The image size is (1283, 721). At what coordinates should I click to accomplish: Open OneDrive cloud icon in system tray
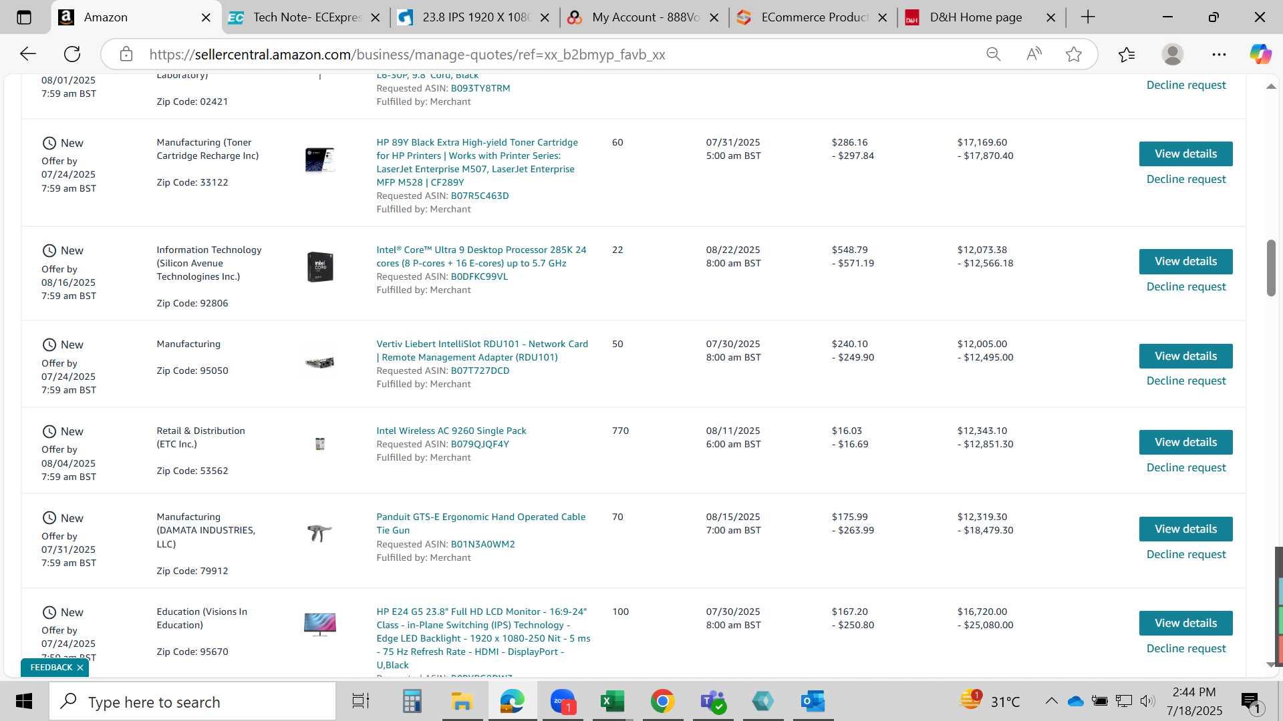coord(1075,701)
